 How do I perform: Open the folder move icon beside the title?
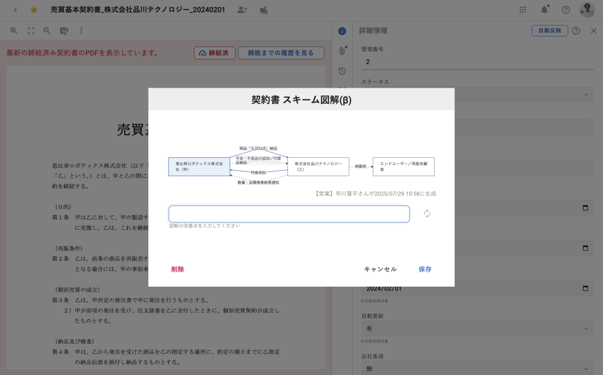pos(264,10)
